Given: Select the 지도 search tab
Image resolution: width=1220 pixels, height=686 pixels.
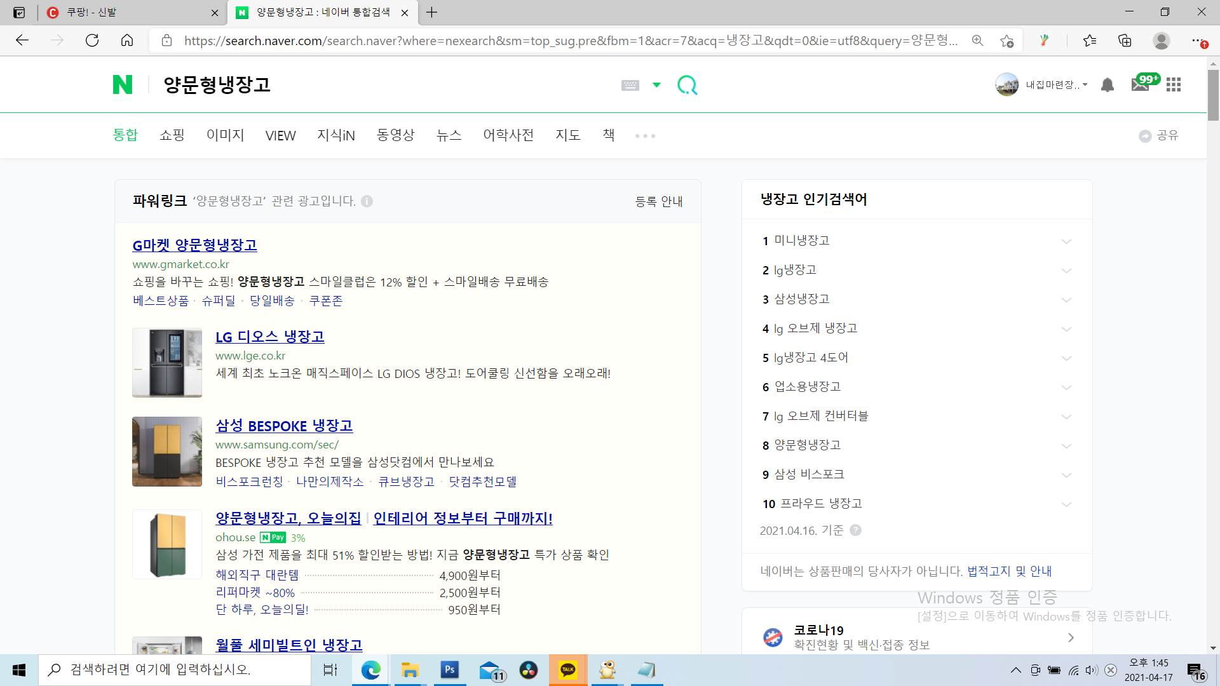Looking at the screenshot, I should 568,135.
